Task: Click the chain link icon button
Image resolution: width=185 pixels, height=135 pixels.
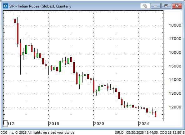Action: pos(145,6)
